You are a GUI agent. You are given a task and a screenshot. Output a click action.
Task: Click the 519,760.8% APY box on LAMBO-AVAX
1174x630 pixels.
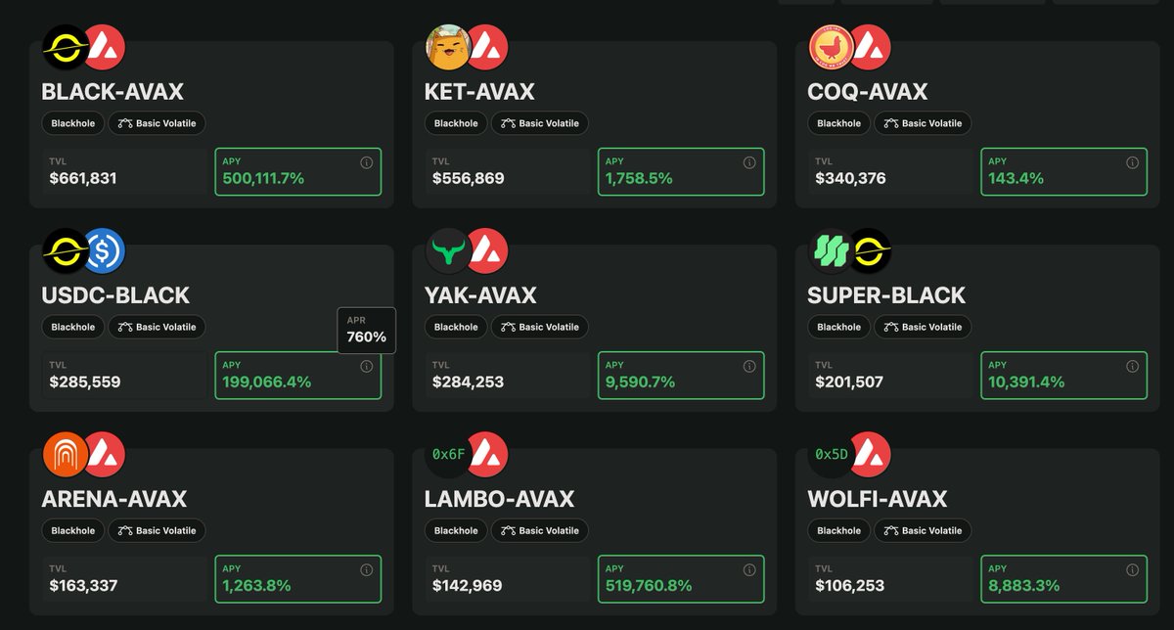[x=681, y=579]
